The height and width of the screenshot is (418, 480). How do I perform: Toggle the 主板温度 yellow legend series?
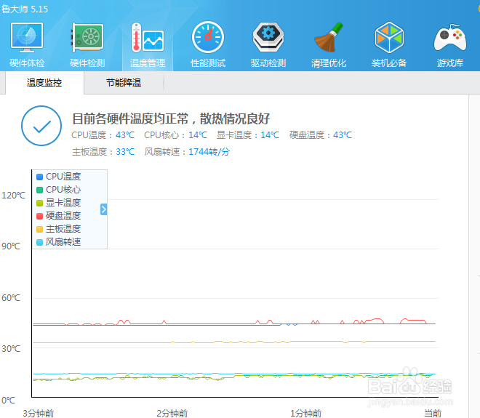coord(58,229)
